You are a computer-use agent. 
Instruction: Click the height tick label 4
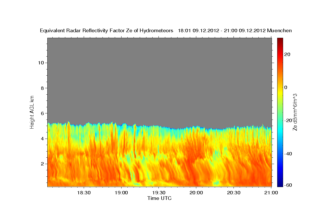click(42, 138)
